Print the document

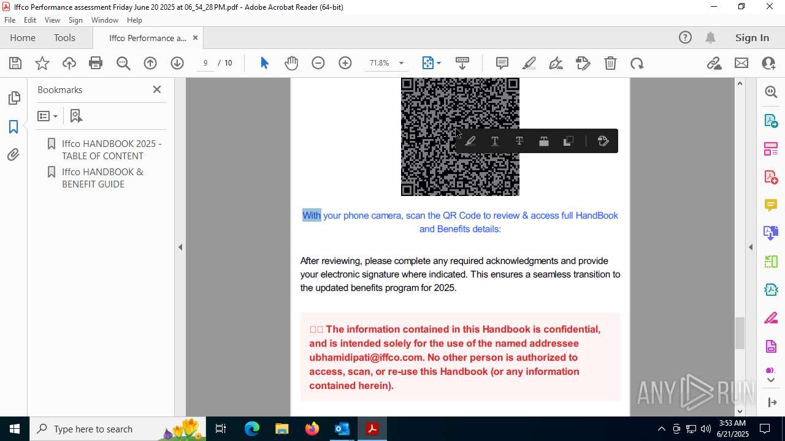coord(96,63)
